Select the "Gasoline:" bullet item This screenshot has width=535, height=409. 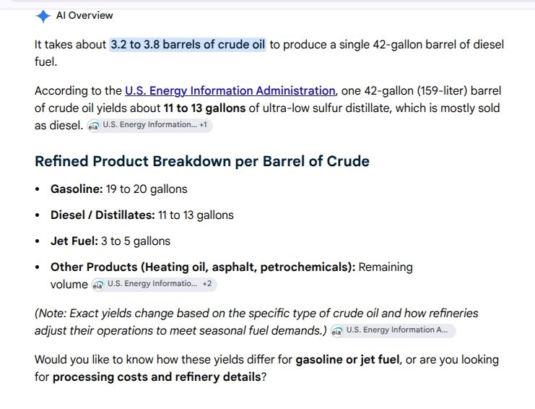[x=118, y=189]
